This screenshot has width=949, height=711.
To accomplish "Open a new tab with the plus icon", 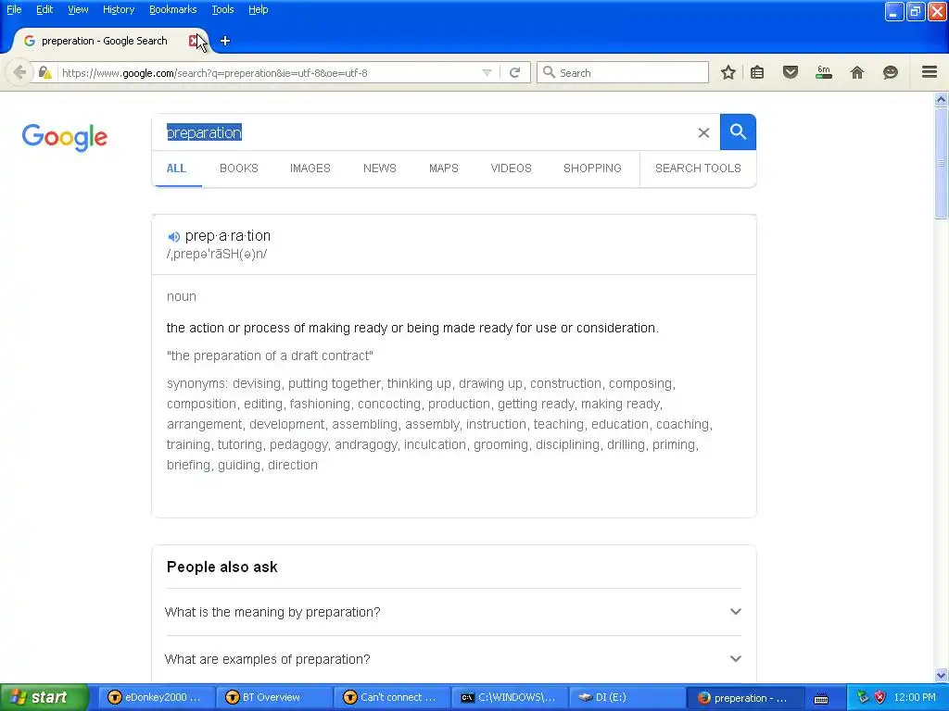I will pyautogui.click(x=225, y=41).
